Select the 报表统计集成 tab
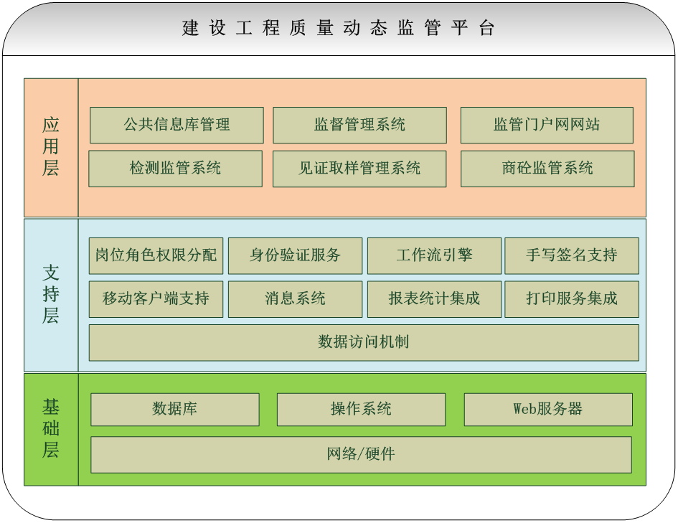Viewport: 678px width, 523px height. pyautogui.click(x=434, y=299)
